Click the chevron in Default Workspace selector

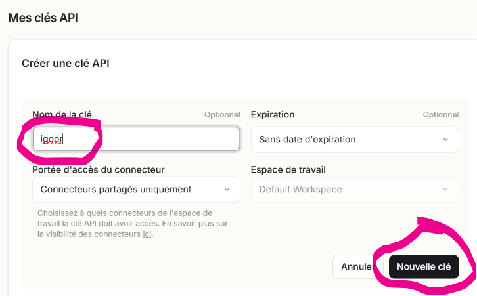click(445, 190)
